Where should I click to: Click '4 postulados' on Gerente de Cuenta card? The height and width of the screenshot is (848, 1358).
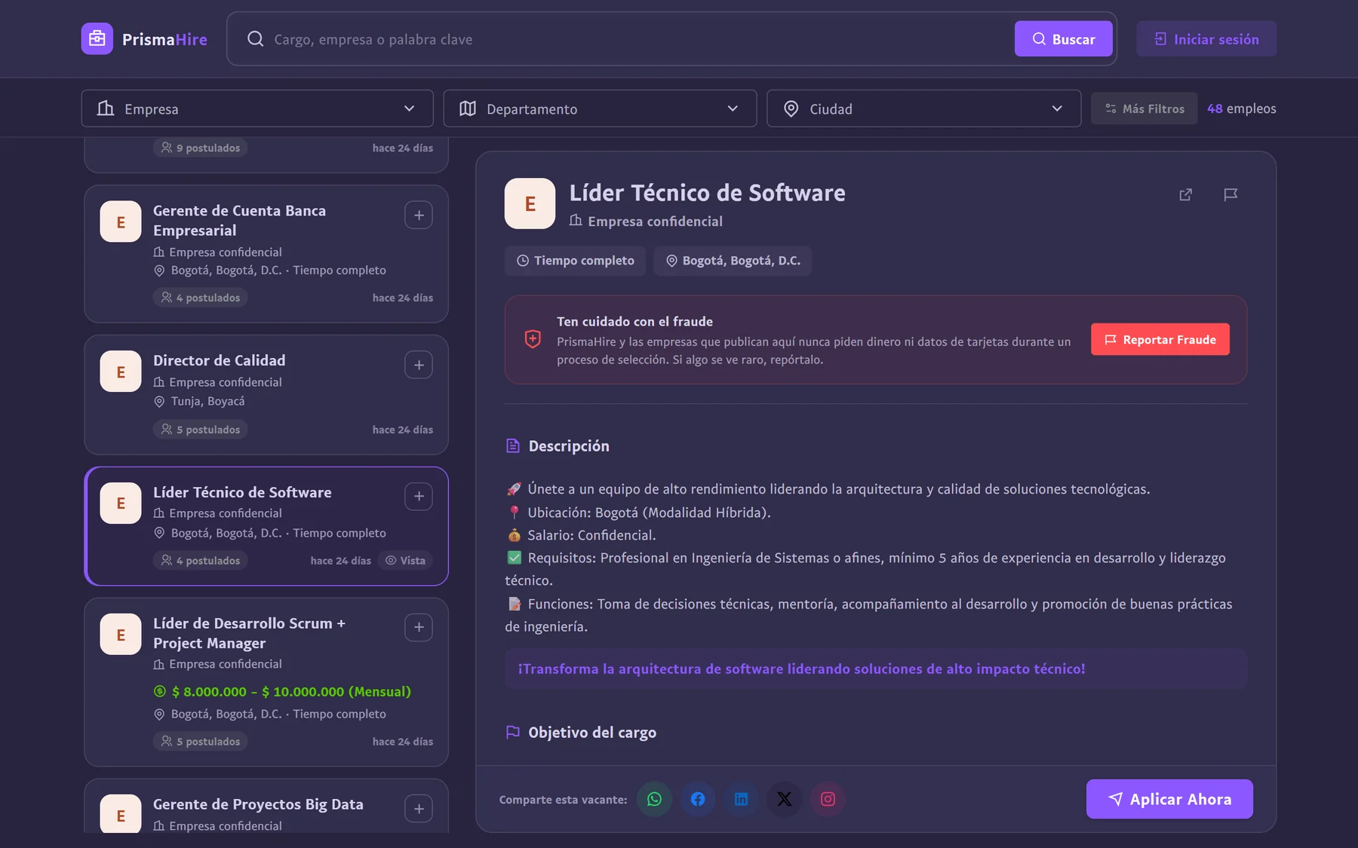pyautogui.click(x=201, y=298)
